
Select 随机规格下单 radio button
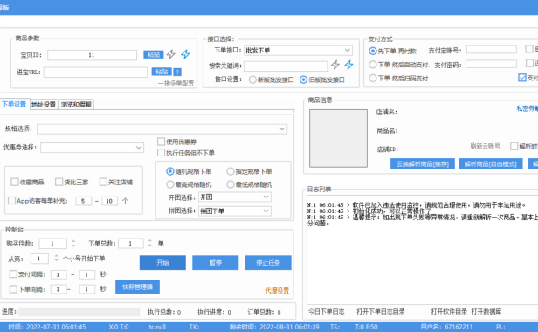coord(189,171)
